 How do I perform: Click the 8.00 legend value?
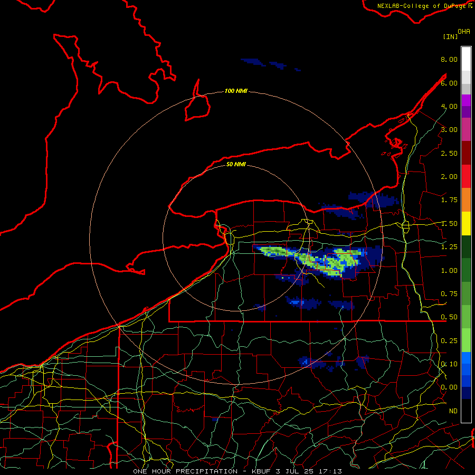(449, 59)
